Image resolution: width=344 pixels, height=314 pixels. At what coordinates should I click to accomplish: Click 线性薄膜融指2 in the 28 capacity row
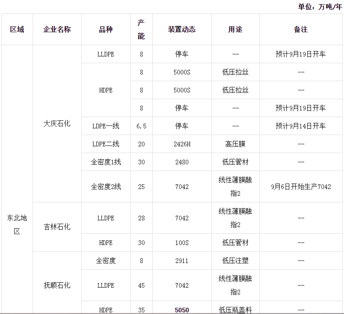coord(235,218)
